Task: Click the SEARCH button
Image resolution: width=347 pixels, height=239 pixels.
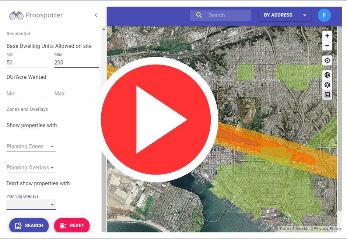Action: tap(29, 225)
